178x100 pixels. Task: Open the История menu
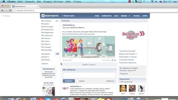pos(47,1)
